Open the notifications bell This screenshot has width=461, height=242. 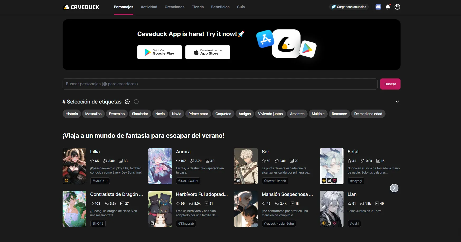(x=388, y=7)
